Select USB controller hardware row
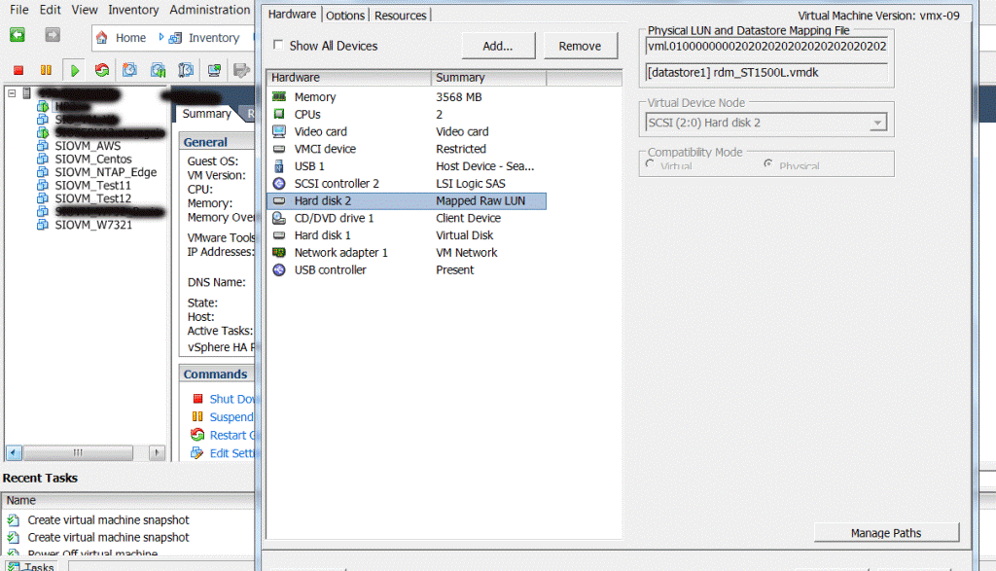 (406, 270)
